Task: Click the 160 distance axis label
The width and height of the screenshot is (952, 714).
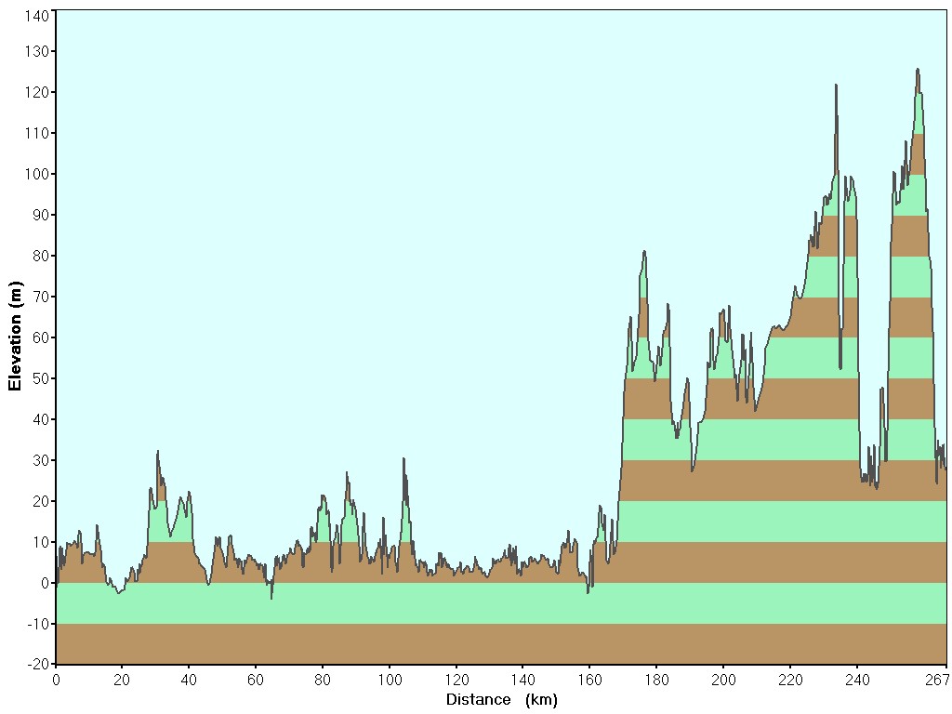Action: (590, 680)
